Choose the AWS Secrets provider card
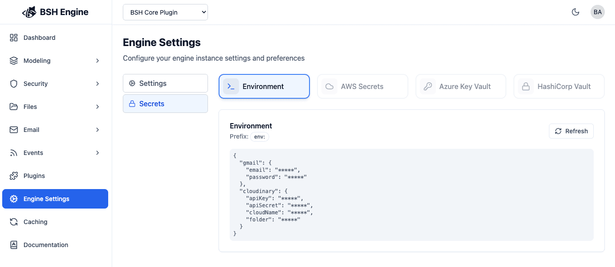 362,86
